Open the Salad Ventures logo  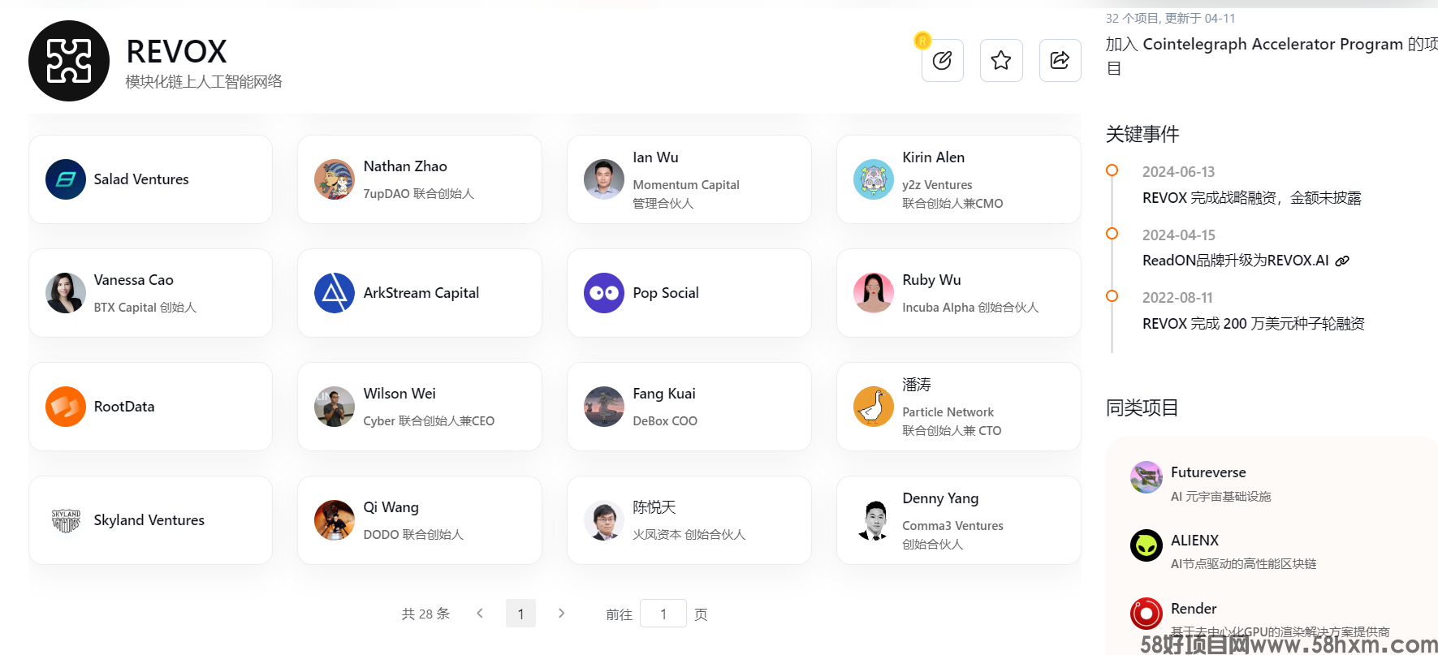tap(66, 179)
